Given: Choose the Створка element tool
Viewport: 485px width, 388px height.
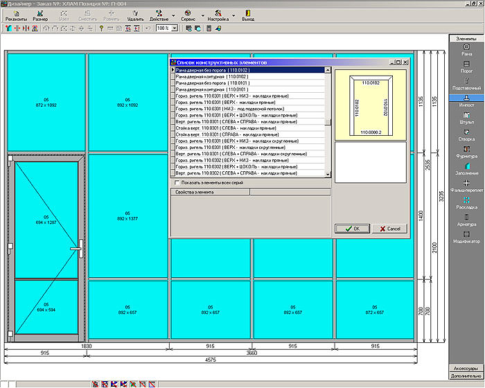Looking at the screenshot, I should 466,134.
